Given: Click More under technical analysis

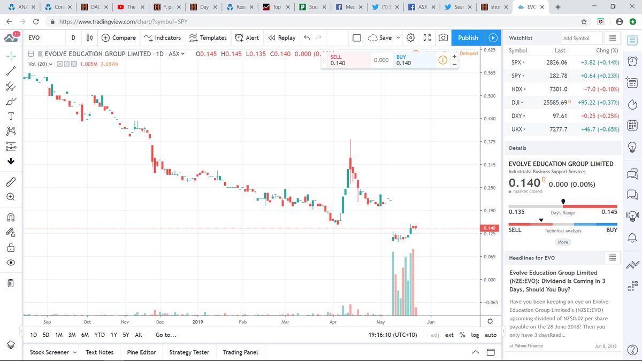Looking at the screenshot, I should (563, 242).
